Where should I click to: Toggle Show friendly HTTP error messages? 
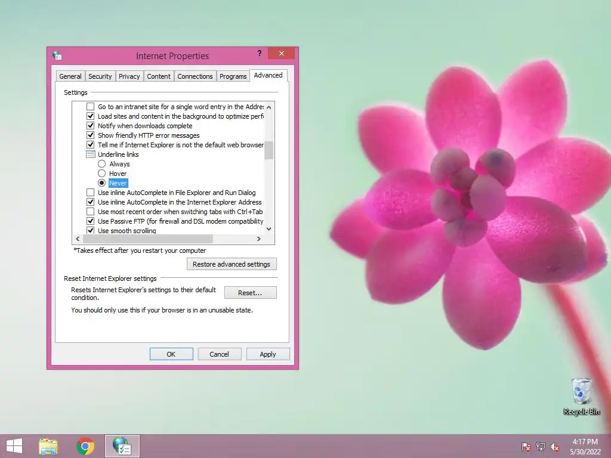(91, 135)
